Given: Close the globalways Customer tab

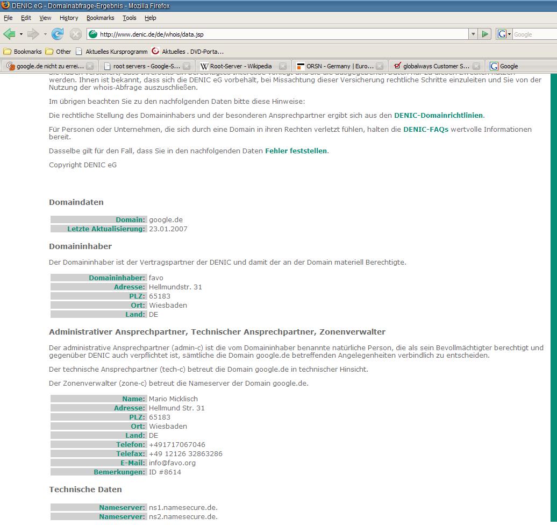Looking at the screenshot, I should tap(476, 66).
